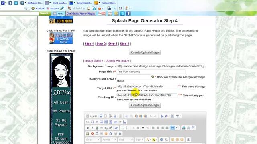
Task: Insert a numbered list
Action: tap(123, 128)
